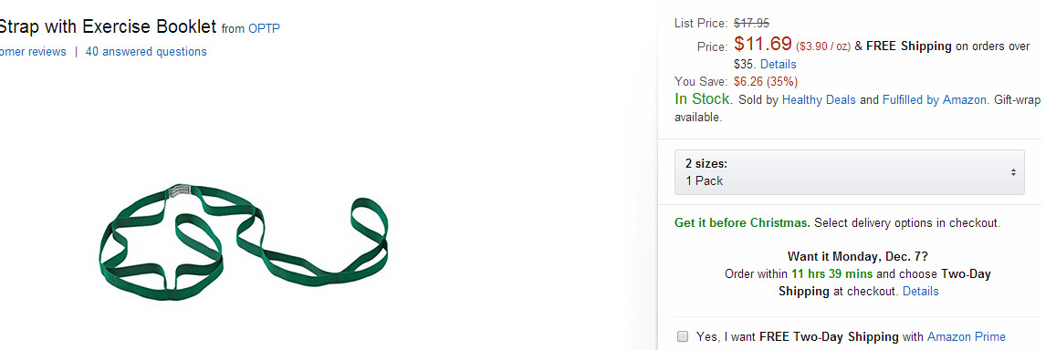Click the green stretch strap product image
Viewport: 1056px width, 350px height.
245,242
